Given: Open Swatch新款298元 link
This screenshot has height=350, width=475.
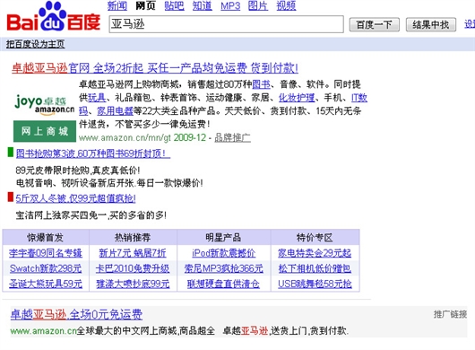Looking at the screenshot, I should [x=46, y=268].
